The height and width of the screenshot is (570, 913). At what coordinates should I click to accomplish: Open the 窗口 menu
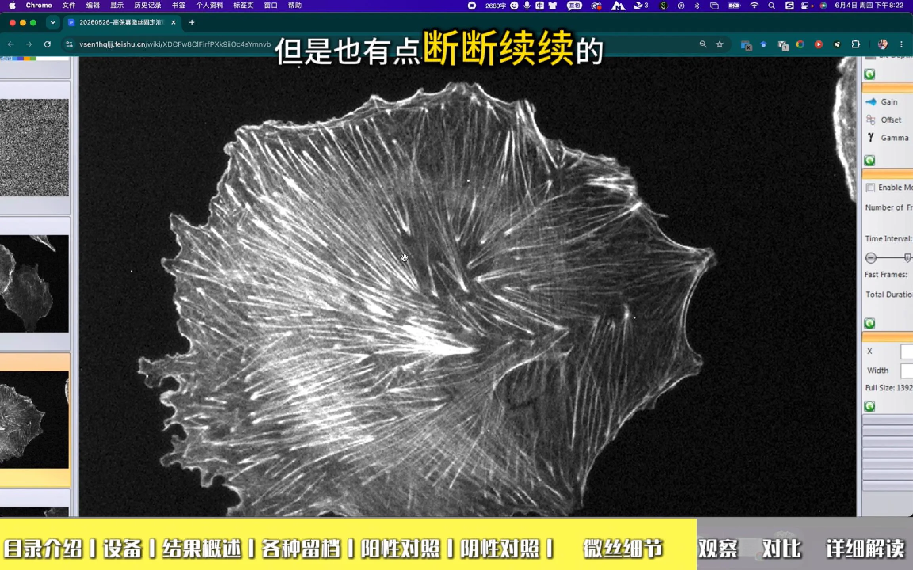click(x=270, y=6)
